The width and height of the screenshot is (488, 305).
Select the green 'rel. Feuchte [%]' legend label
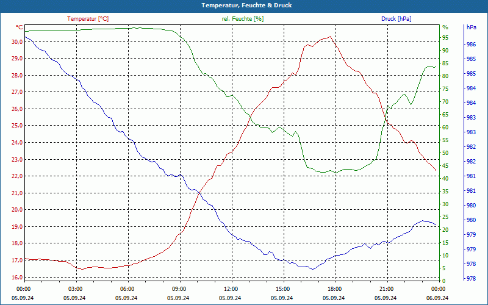243,19
